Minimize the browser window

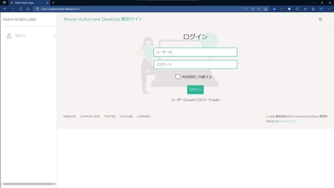tap(314, 3)
